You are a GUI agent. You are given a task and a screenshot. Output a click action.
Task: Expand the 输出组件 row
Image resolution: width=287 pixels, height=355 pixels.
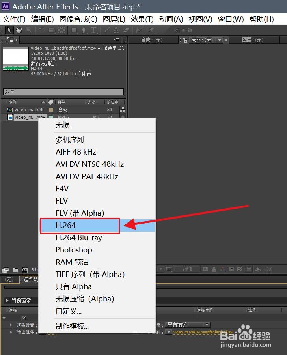point(11,332)
